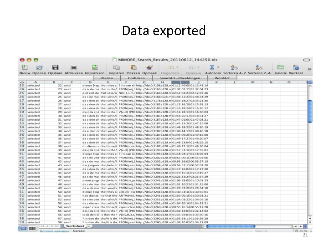Switch to the Bladen tab
This screenshot has width=328, height=246.
[107, 78]
